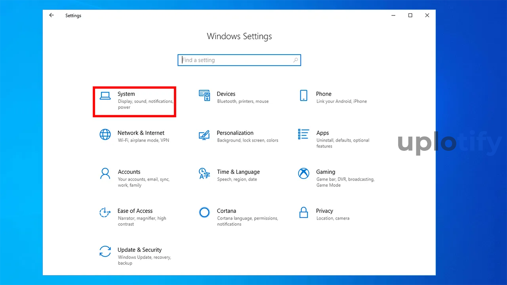Click the Update & Security sync icon

coord(105,251)
